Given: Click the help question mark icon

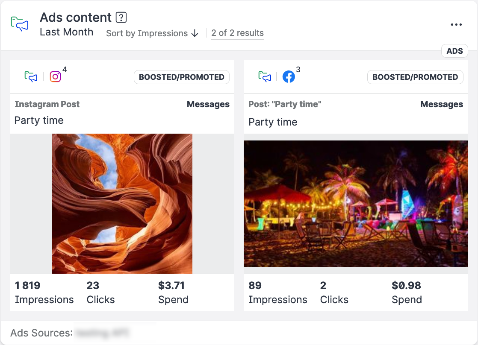Looking at the screenshot, I should (x=121, y=18).
